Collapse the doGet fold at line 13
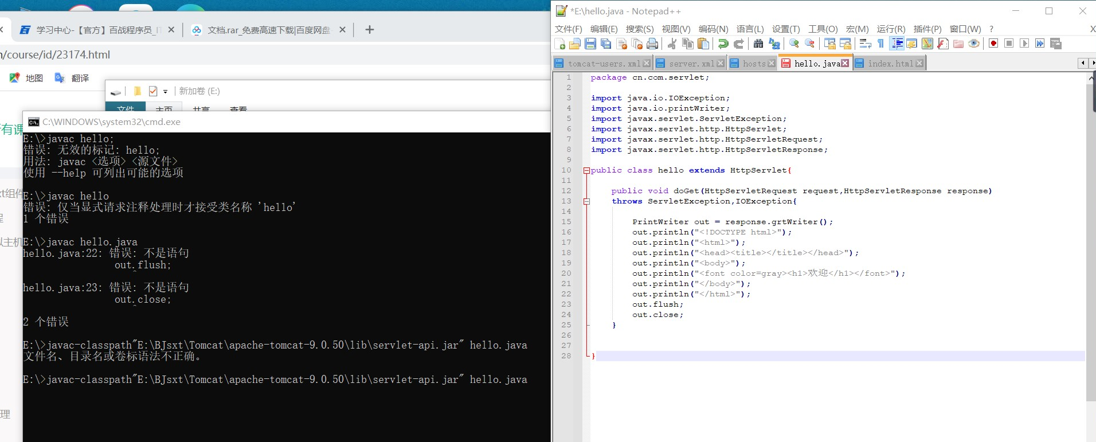 click(586, 201)
